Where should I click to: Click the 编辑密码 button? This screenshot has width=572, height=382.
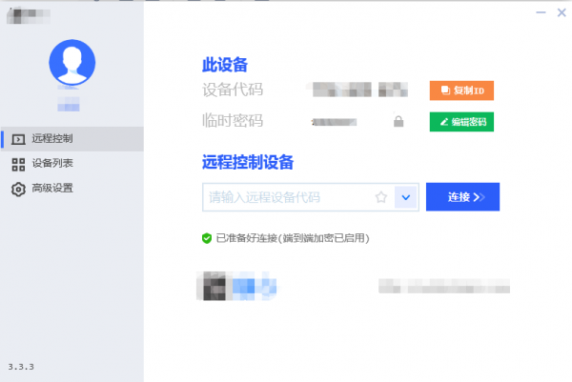coord(461,122)
